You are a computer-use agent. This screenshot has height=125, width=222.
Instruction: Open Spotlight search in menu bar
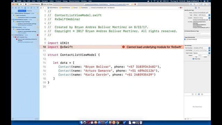201,1
